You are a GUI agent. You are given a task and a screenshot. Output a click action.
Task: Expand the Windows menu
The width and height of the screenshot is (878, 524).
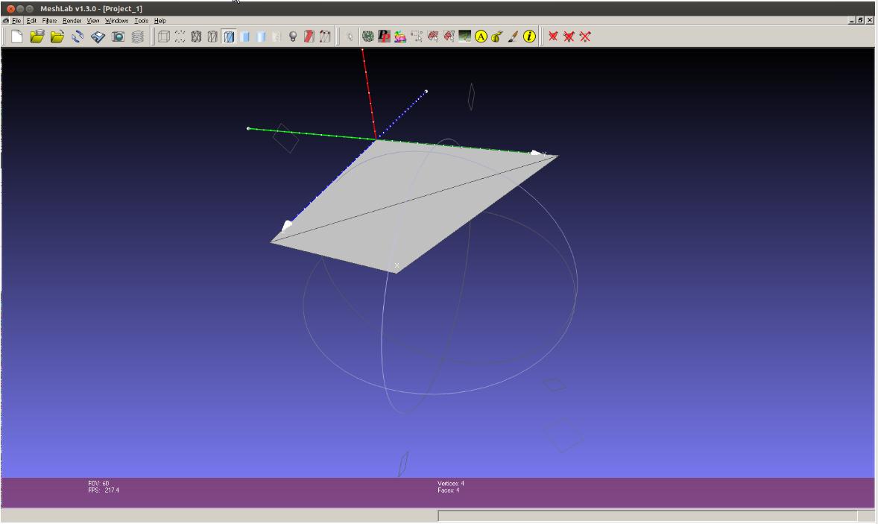(x=116, y=21)
